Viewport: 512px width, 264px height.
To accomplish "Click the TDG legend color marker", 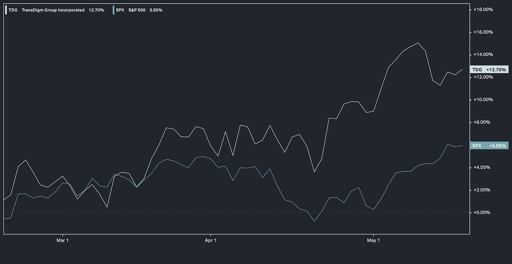I will tap(6, 10).
